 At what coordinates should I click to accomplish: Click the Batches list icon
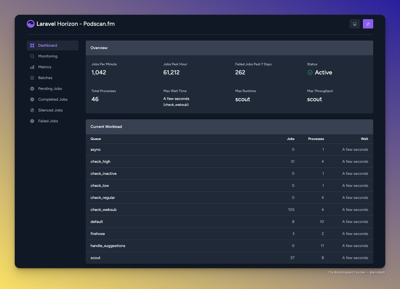(x=32, y=78)
